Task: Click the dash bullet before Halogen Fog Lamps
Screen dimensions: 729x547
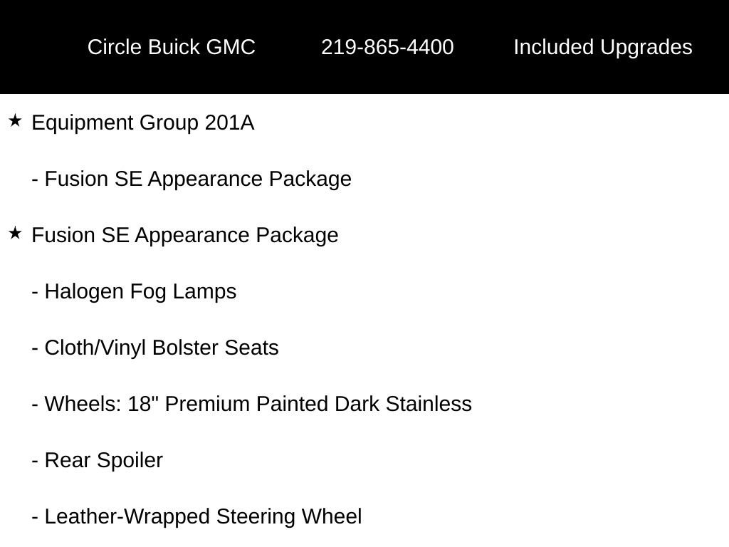Action: point(35,292)
